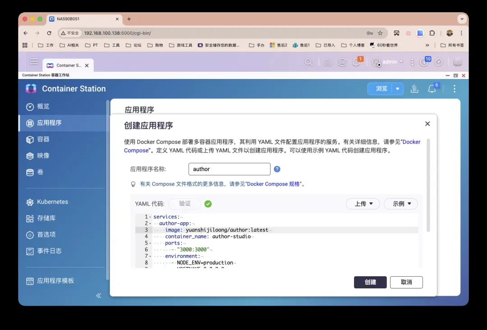Click the stacked layers icon in header
The height and width of the screenshot is (330, 487).
[414, 89]
